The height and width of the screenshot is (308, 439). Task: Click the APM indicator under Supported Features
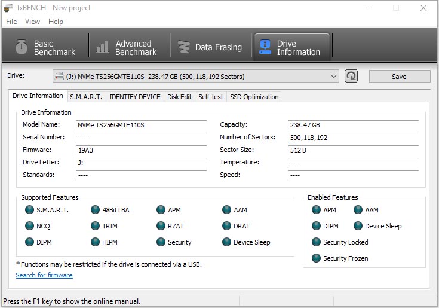coord(161,210)
